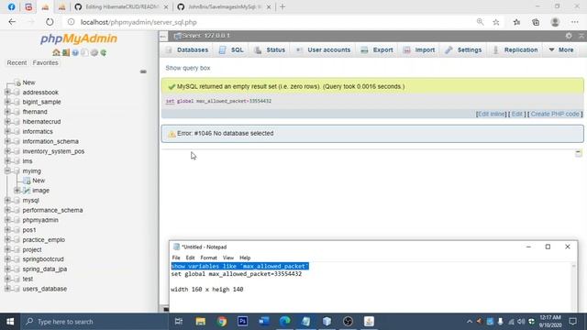Expand the users_database node

[x=7, y=289]
